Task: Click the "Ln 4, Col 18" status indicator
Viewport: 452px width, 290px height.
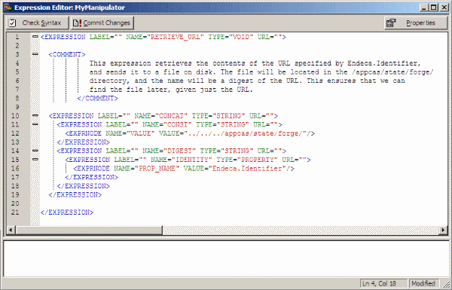Action: point(383,284)
